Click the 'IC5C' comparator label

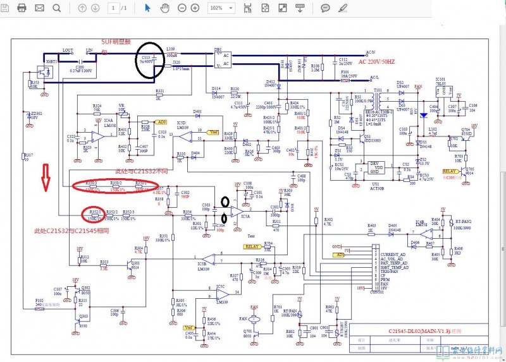click(x=220, y=286)
